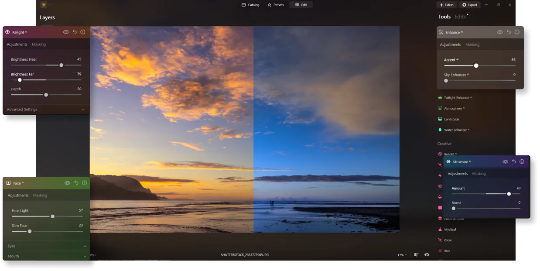Click the Brightness Far slider handle
540x271 pixels.
click(x=20, y=80)
